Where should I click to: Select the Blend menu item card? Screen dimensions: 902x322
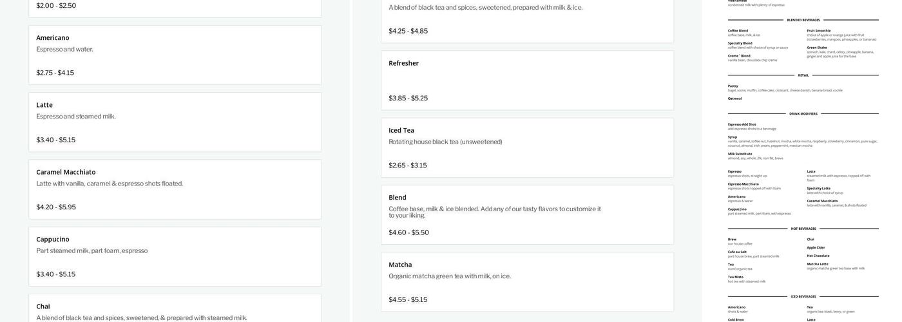(x=527, y=214)
